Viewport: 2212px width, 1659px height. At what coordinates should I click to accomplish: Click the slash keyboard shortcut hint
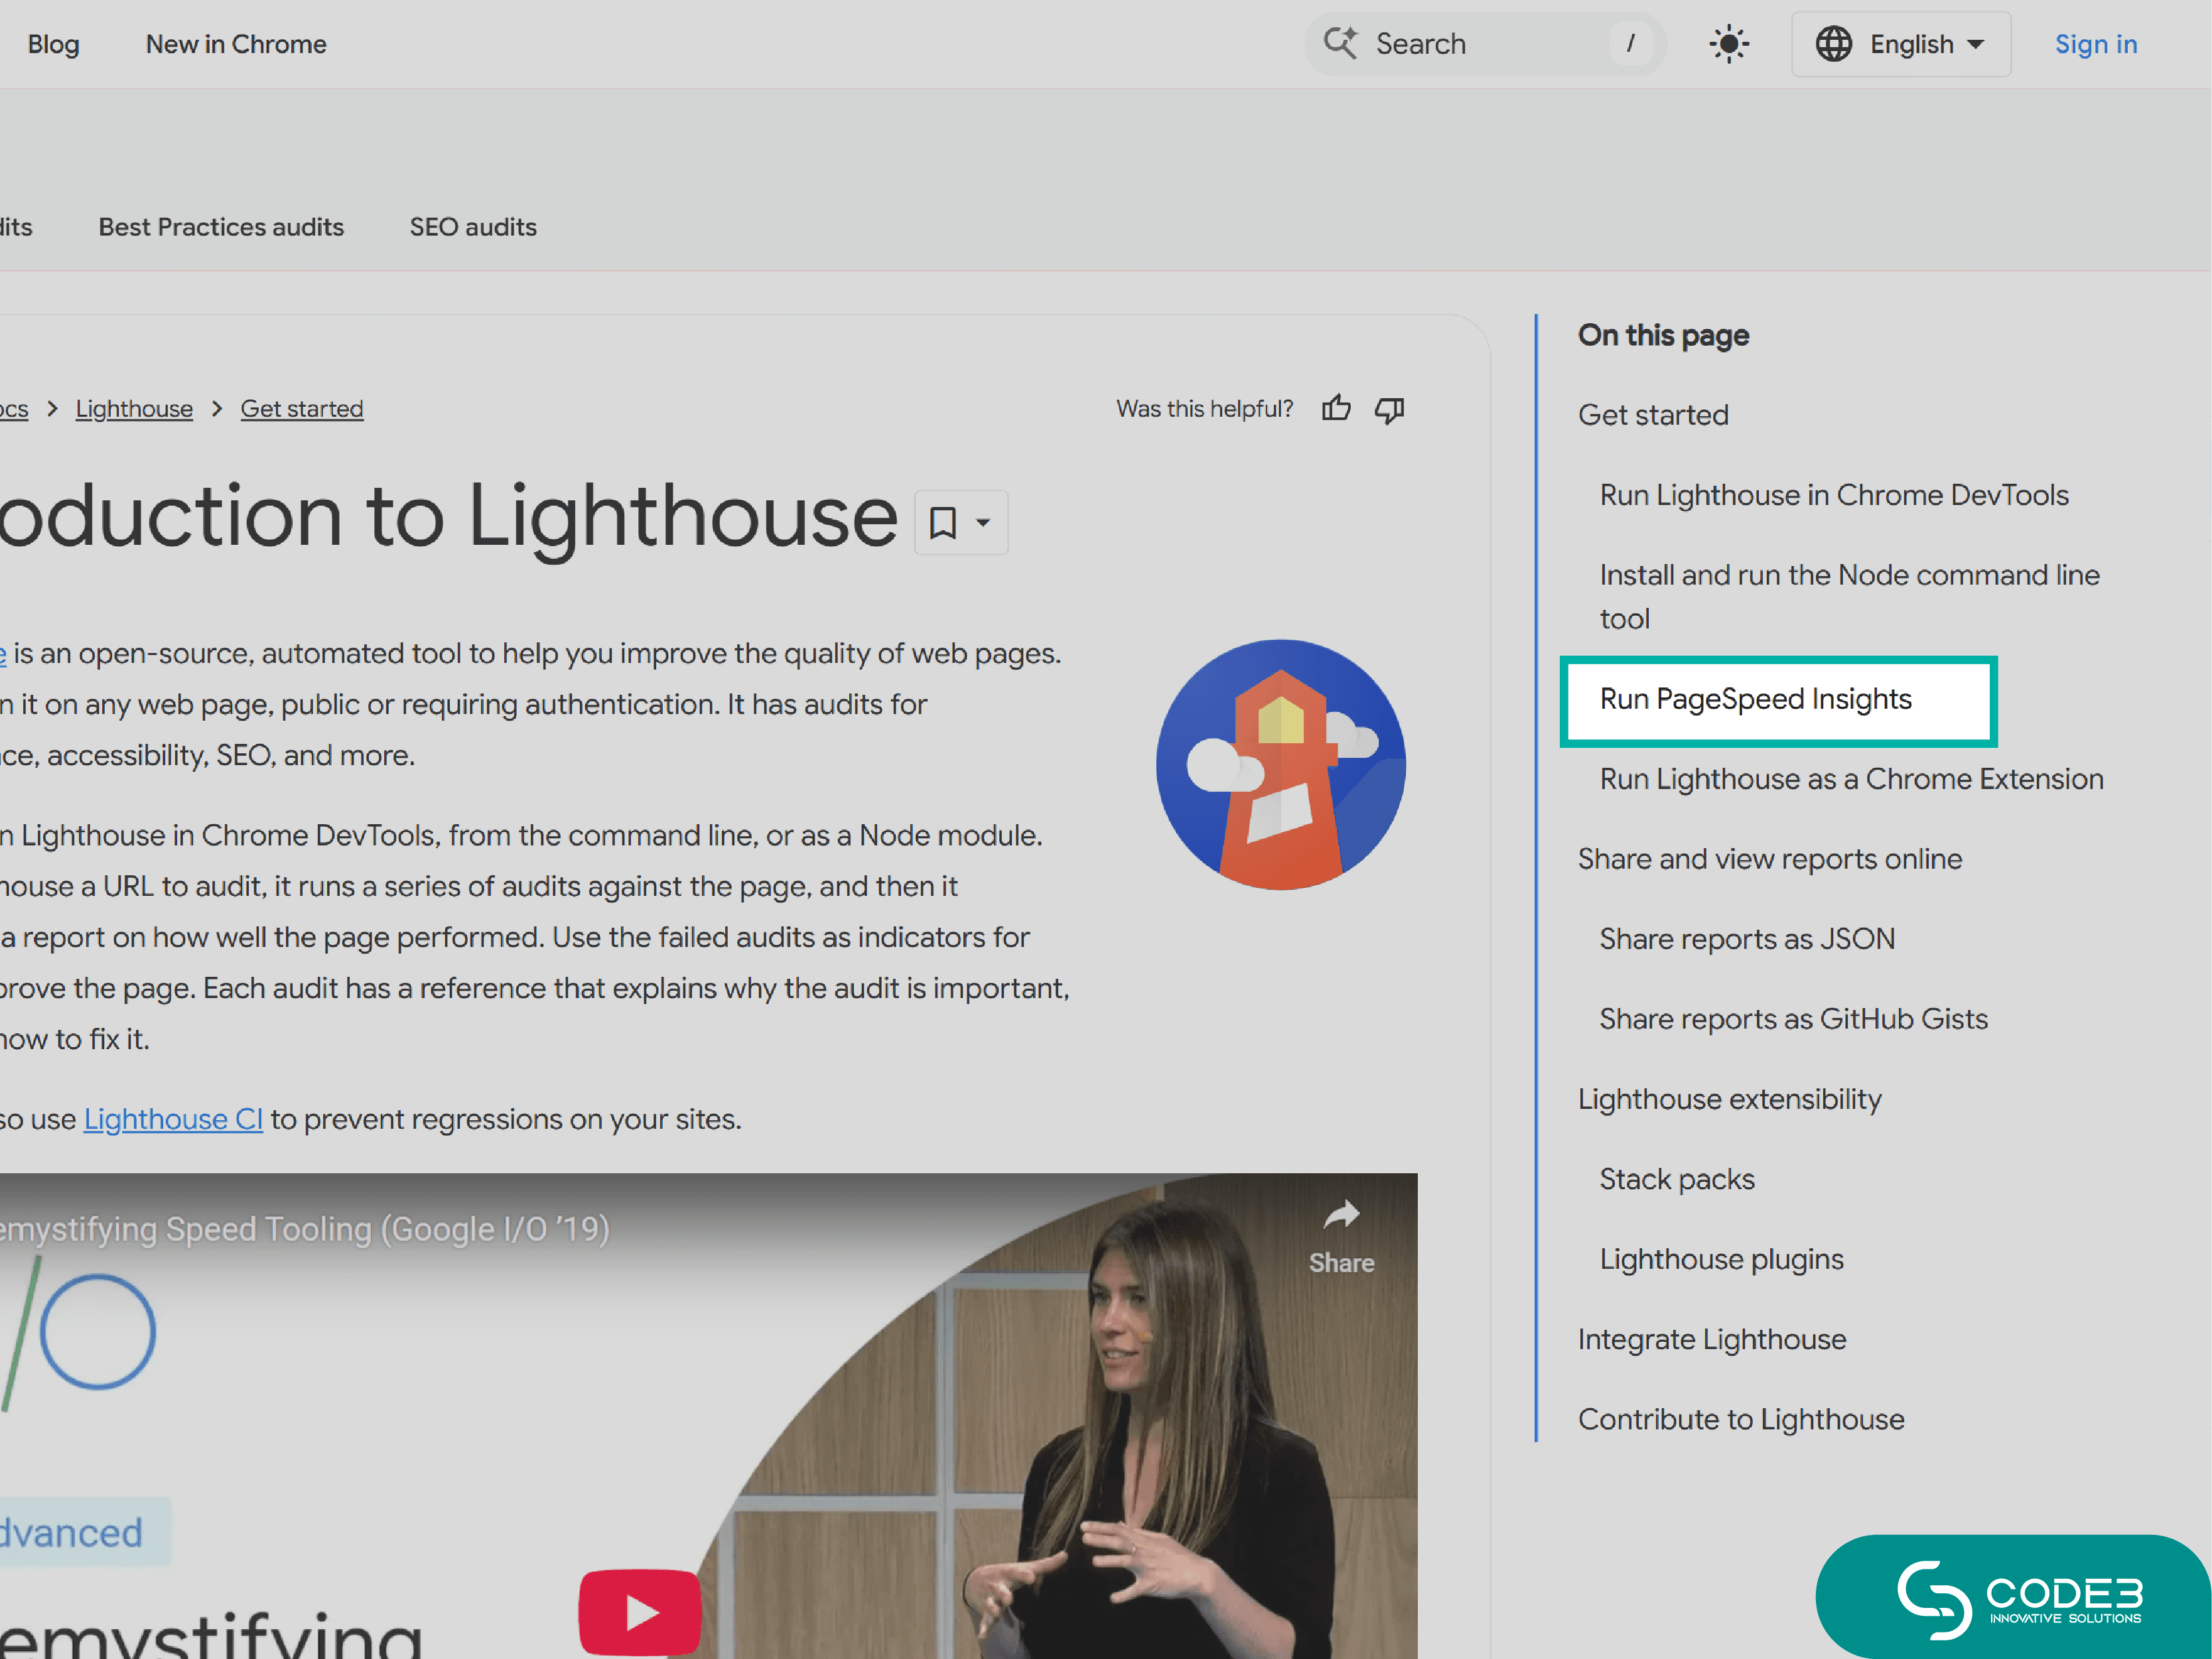click(x=1631, y=43)
